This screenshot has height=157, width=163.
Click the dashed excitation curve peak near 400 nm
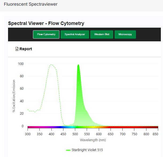(51, 65)
